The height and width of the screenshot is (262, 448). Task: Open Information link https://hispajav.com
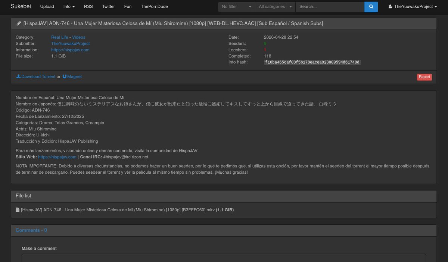tap(70, 50)
